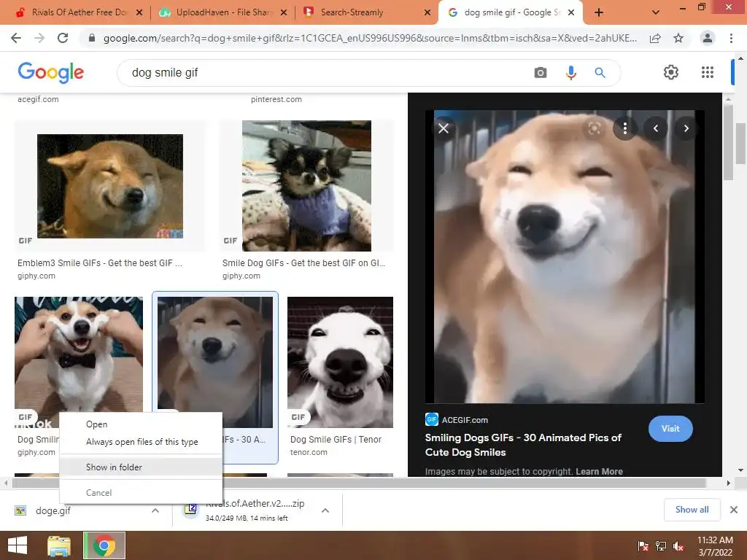Screen dimensions: 747x560
Task: Click the acegif.com source text
Action: point(38,99)
